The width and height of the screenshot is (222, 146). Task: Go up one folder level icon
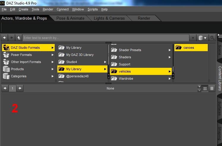[19, 38]
